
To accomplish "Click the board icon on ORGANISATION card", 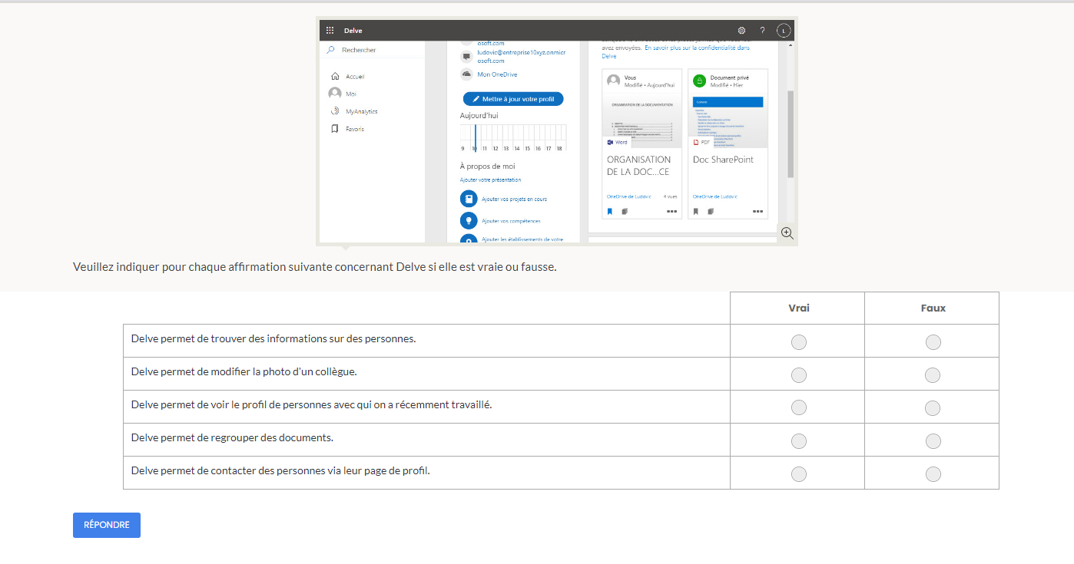I will tap(625, 211).
